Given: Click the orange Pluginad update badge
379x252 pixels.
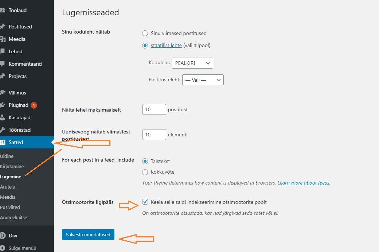Looking at the screenshot, I should pos(34,105).
